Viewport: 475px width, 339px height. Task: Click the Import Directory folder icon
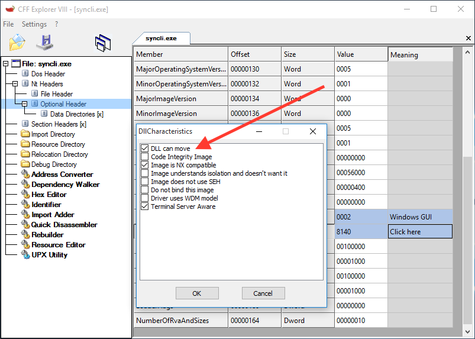coord(25,134)
